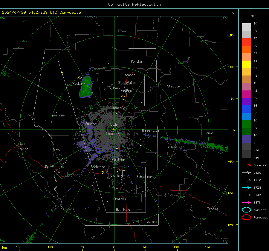Select the RedDeer city label

tap(127, 90)
